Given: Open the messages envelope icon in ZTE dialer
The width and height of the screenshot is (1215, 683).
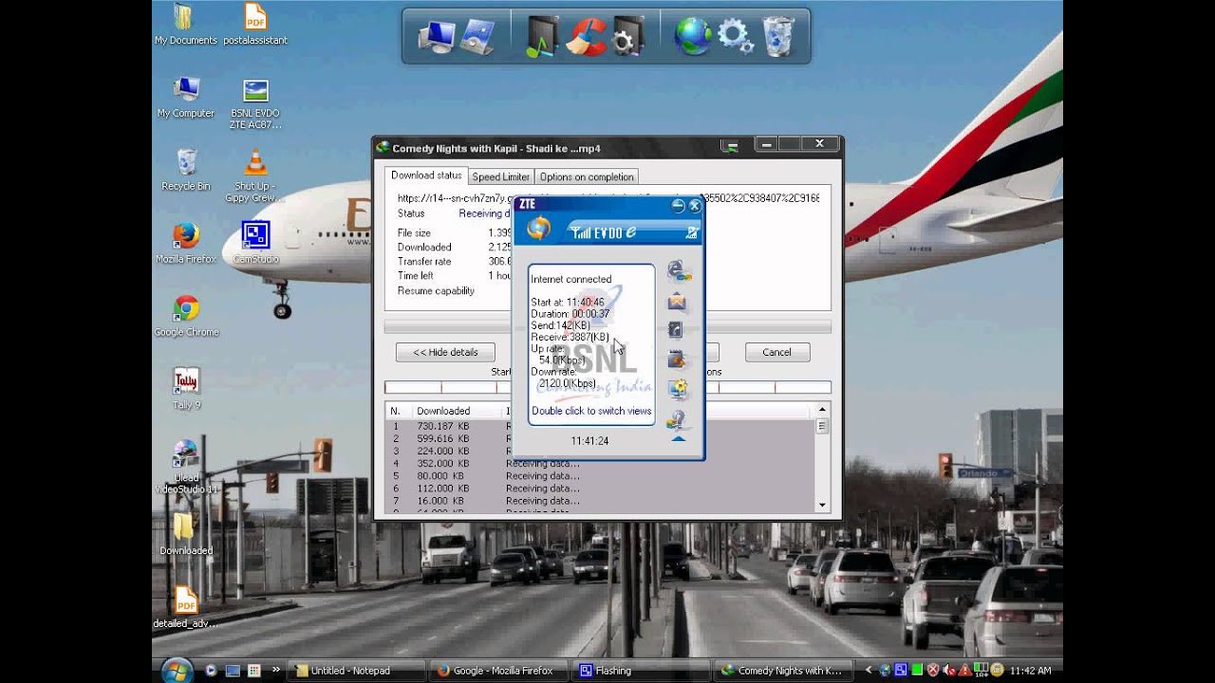Looking at the screenshot, I should point(677,303).
